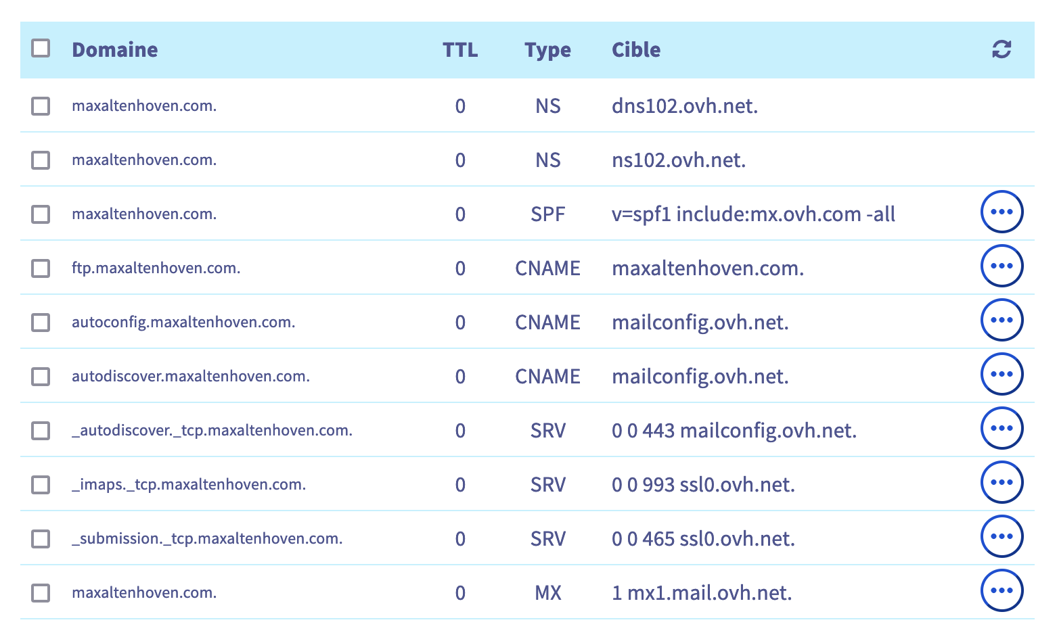Click the Domaine column header
The height and width of the screenshot is (637, 1057).
[x=114, y=50]
